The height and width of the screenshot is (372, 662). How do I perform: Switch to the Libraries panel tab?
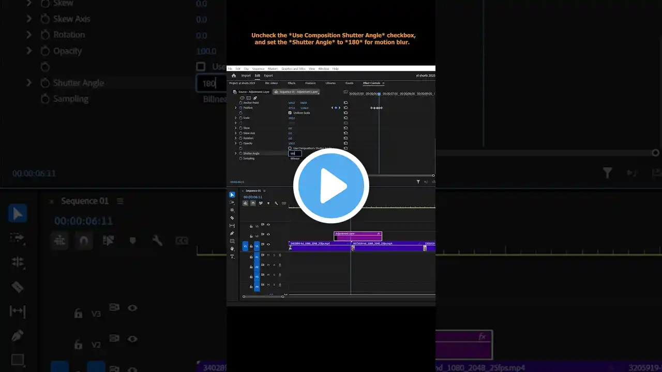(330, 83)
